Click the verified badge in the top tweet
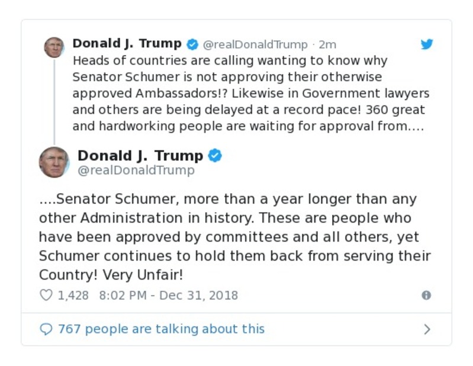The height and width of the screenshot is (366, 473). click(192, 44)
